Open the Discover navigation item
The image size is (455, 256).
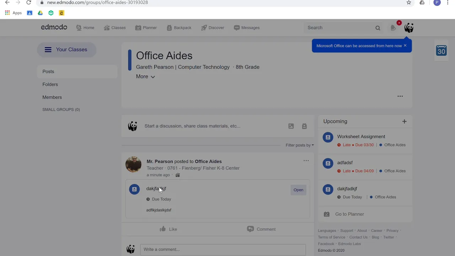point(213,28)
